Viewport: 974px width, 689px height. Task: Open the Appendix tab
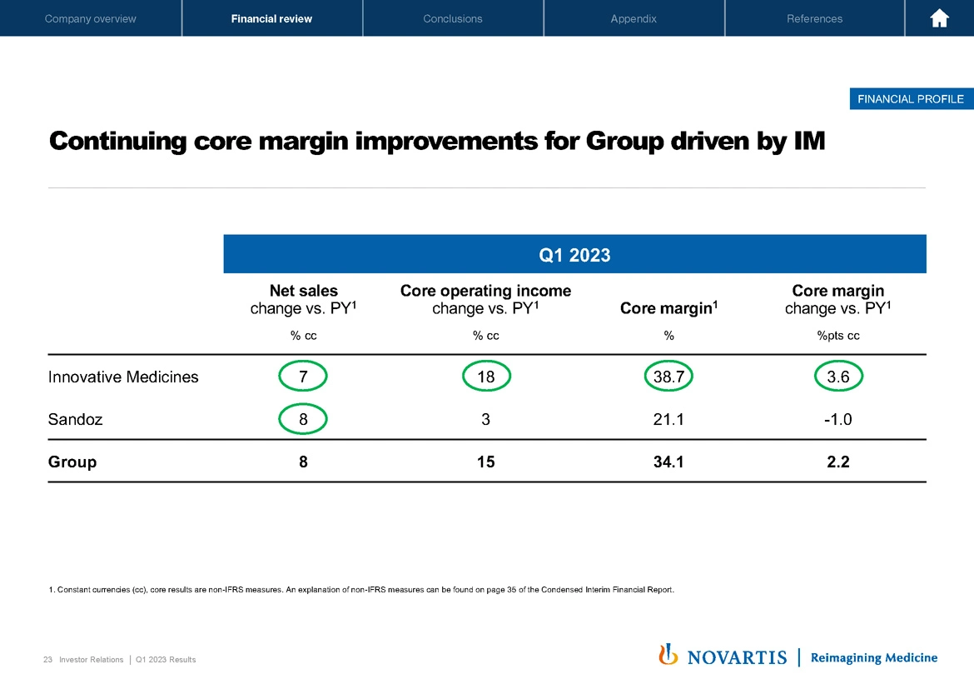pos(634,18)
